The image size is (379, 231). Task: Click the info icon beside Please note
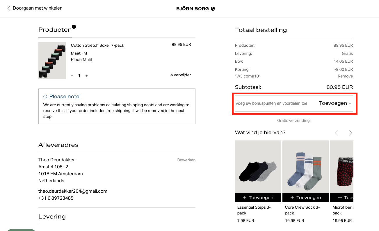point(45,97)
